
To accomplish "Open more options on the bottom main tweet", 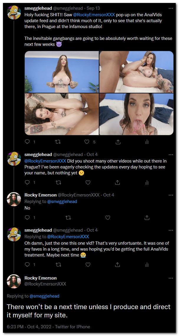I will tap(171, 278).
